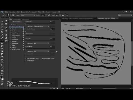Select the Path Selection tool
The image size is (133, 100).
pyautogui.click(x=2, y=65)
